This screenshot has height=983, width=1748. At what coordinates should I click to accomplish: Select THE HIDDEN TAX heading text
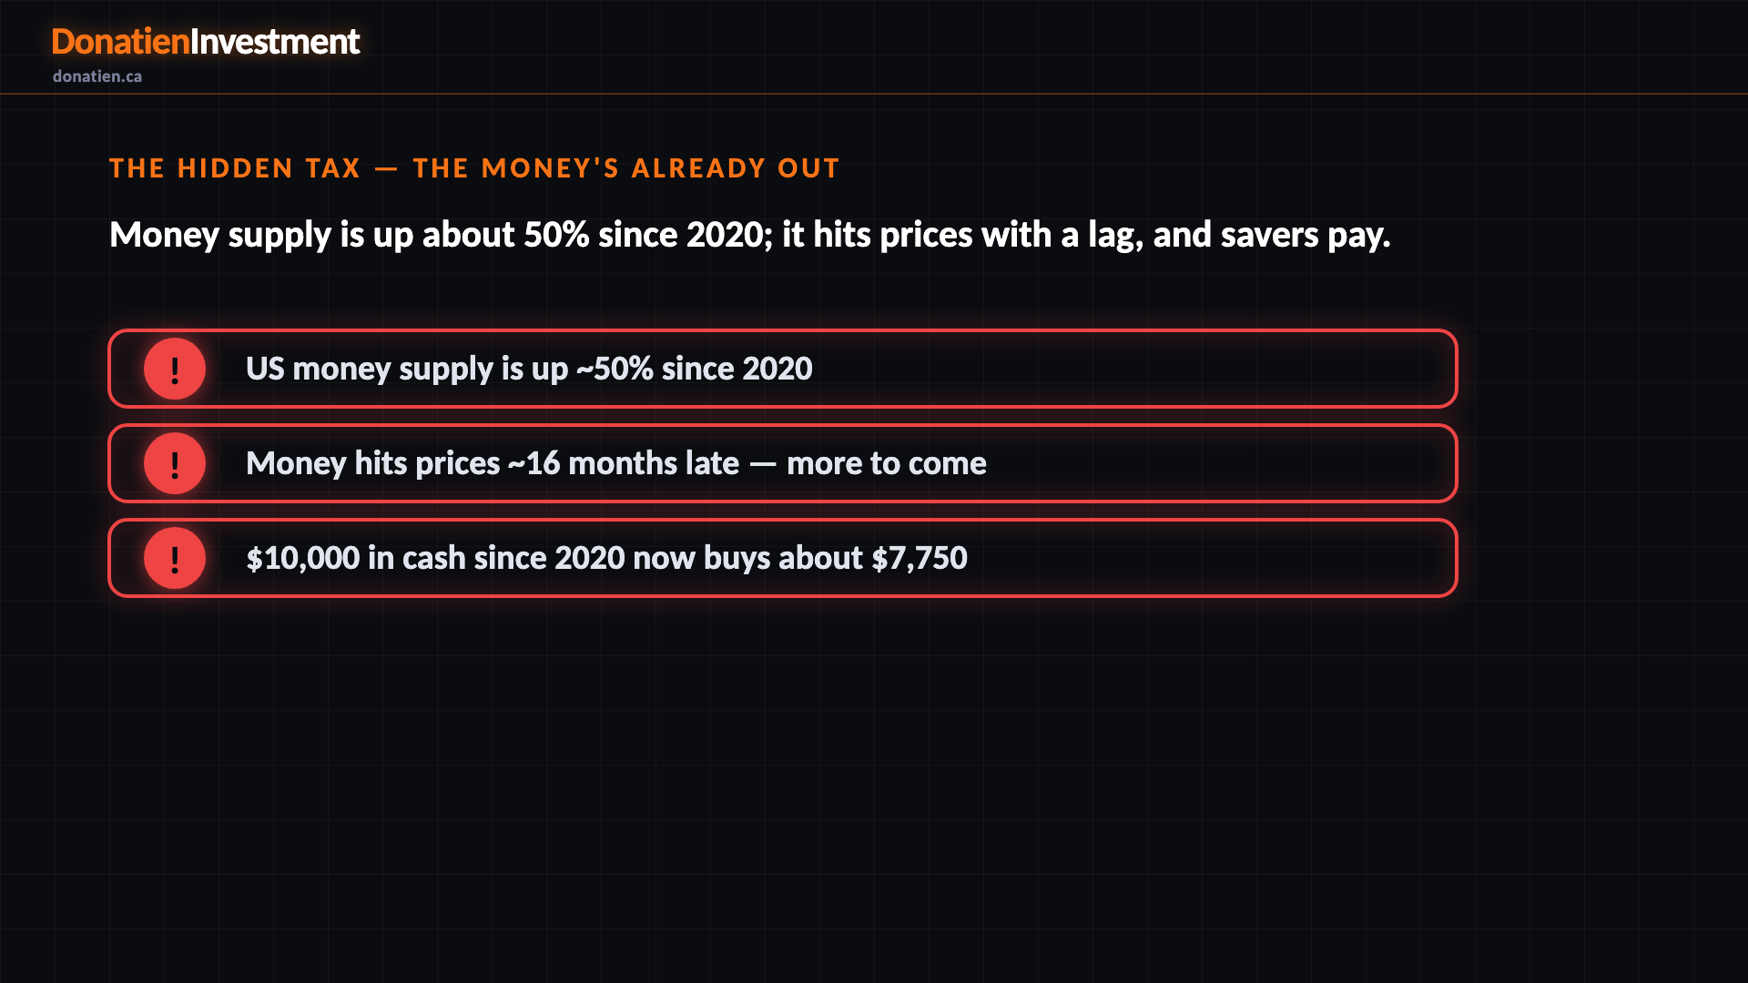(x=235, y=168)
